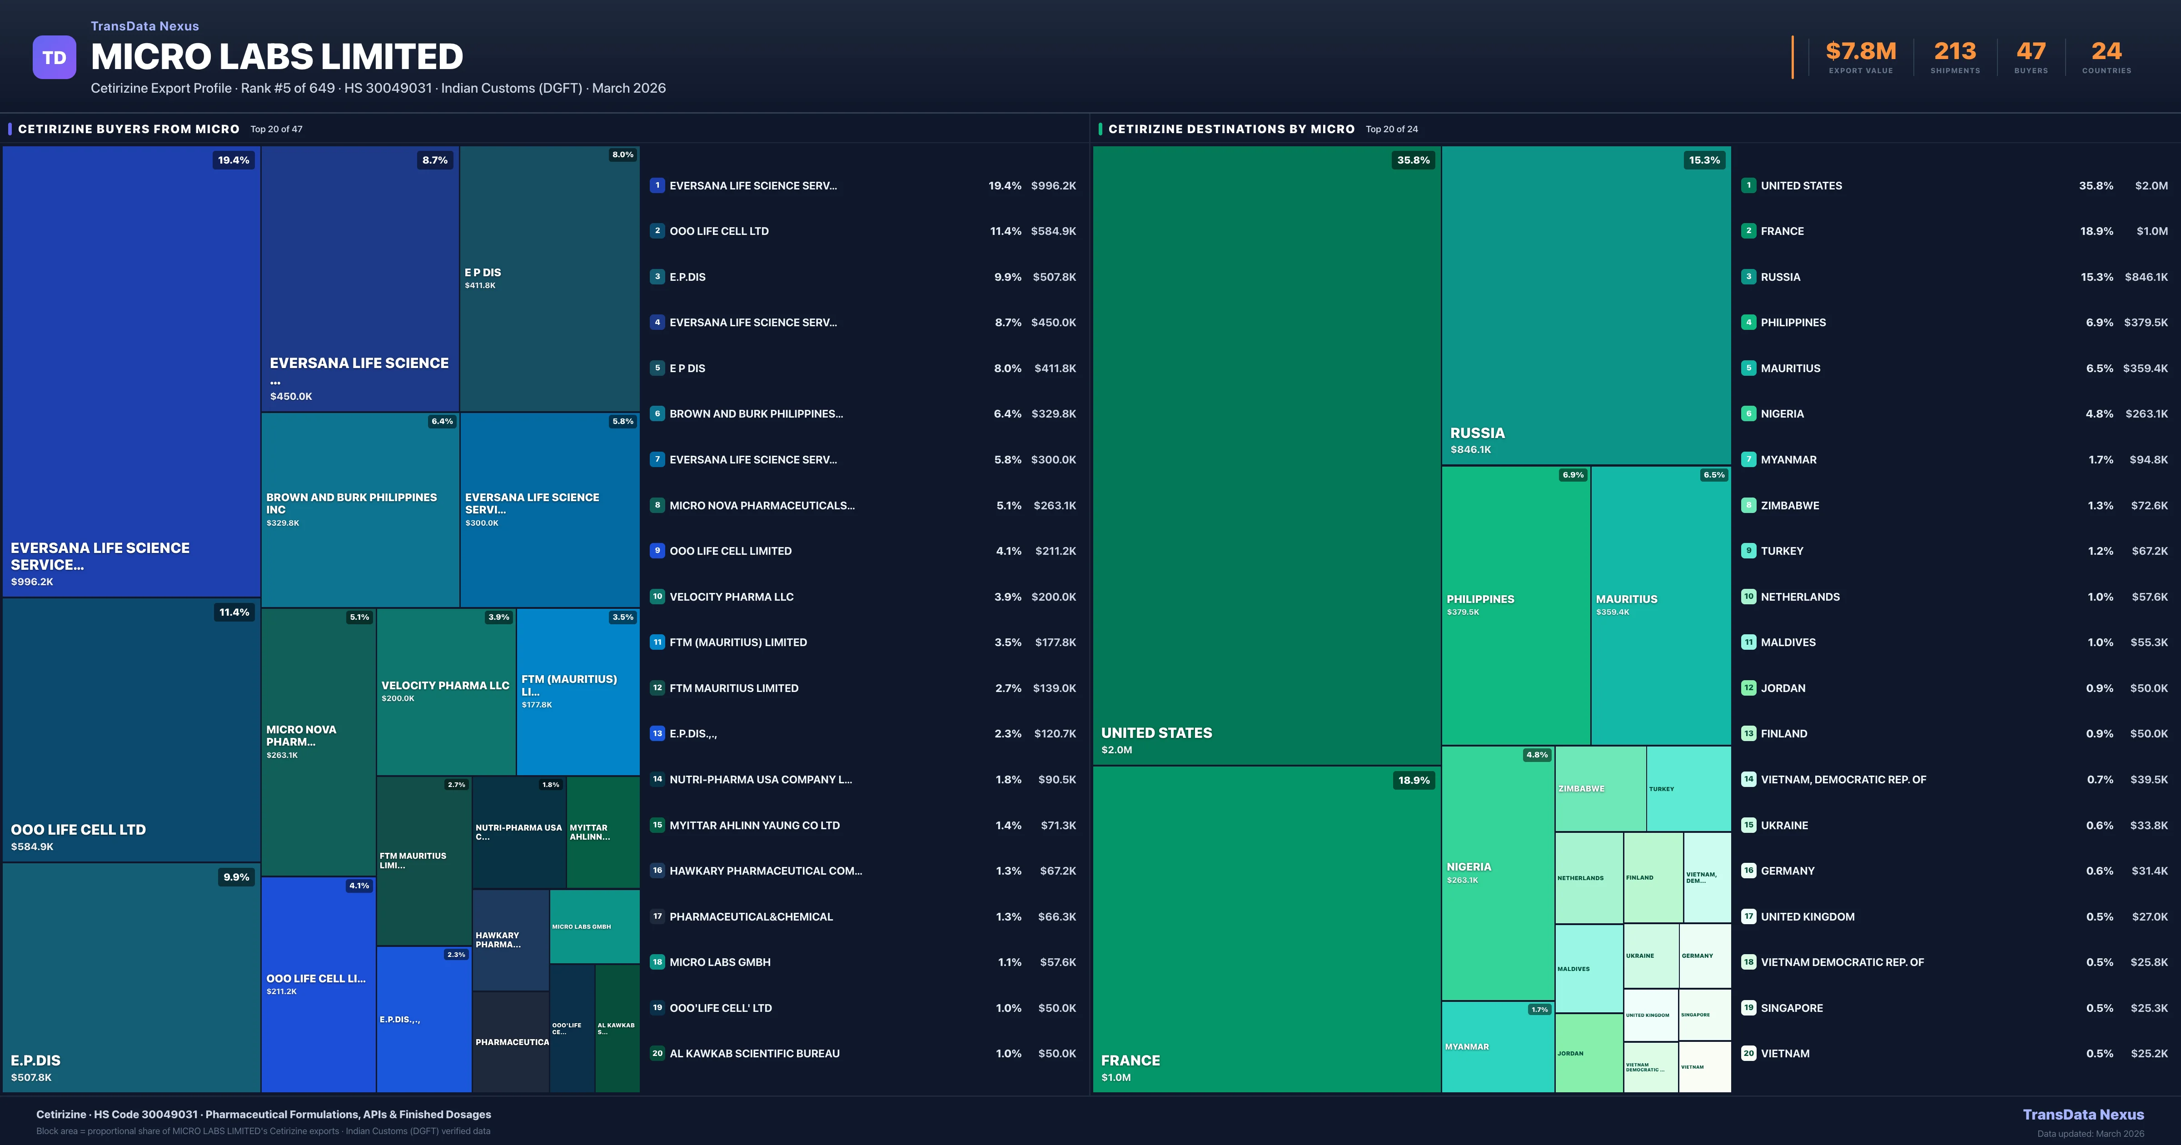Click the Cetirizine Buyers From Micro heading
The image size is (2181, 1145).
click(129, 129)
